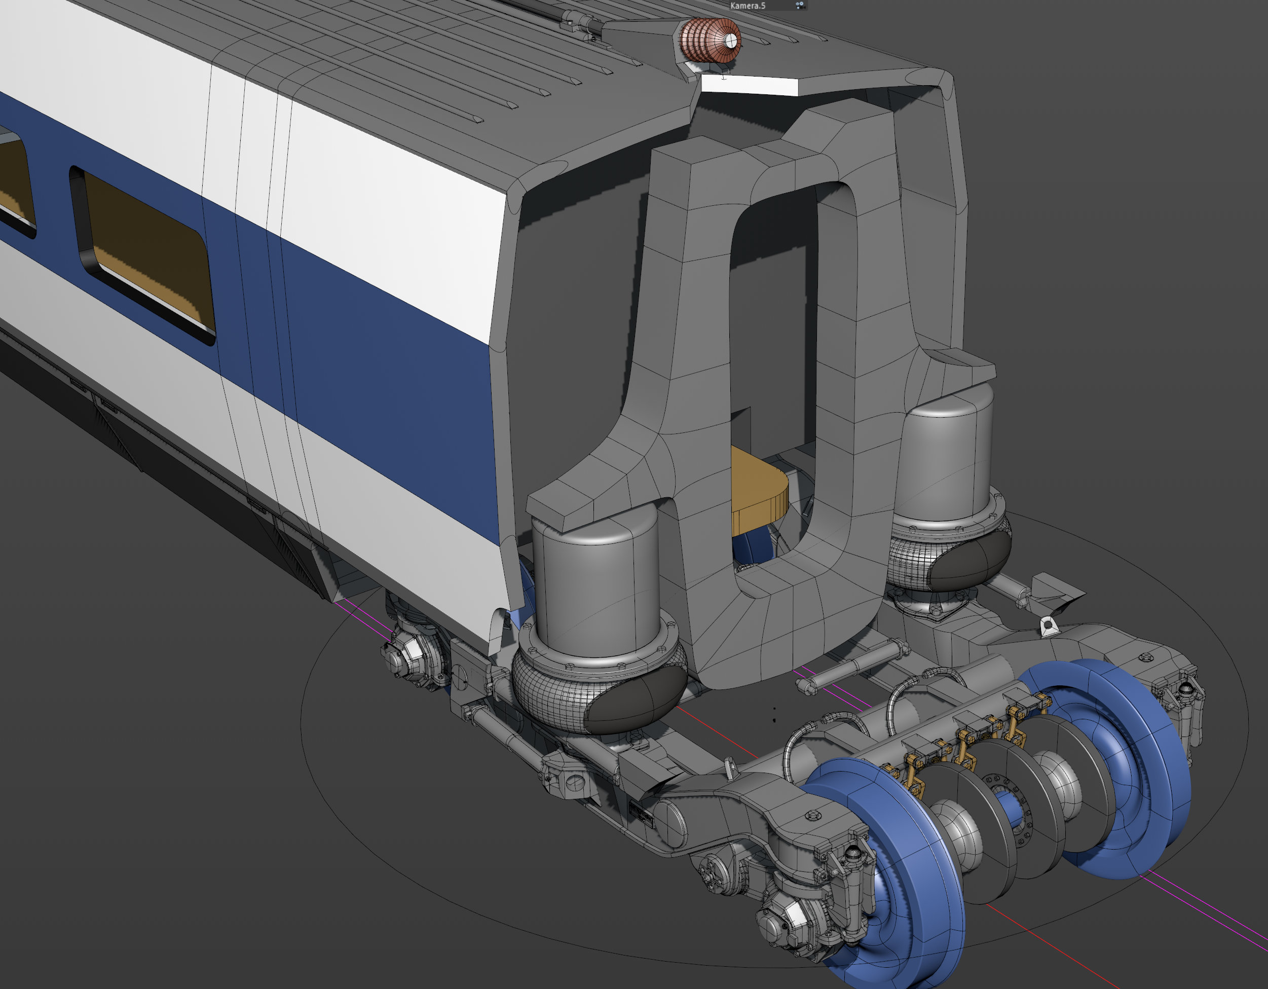Click the right wireframe rubber air bellows
1268x989 pixels.
tap(948, 558)
